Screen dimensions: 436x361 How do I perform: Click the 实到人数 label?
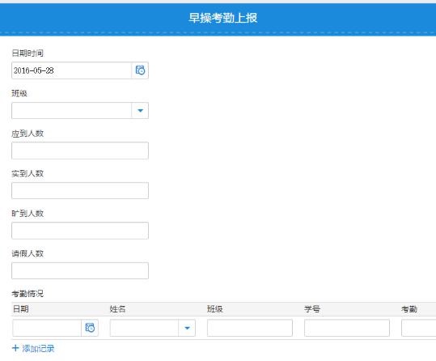pyautogui.click(x=28, y=173)
